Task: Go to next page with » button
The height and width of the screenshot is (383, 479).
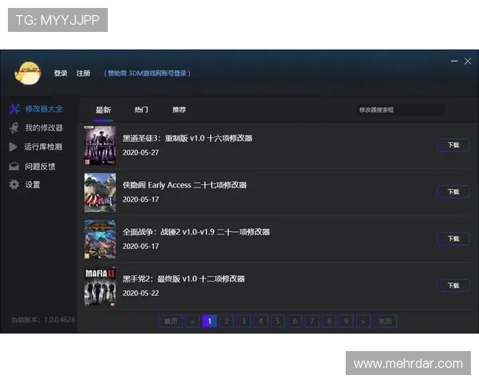Action: (x=363, y=322)
